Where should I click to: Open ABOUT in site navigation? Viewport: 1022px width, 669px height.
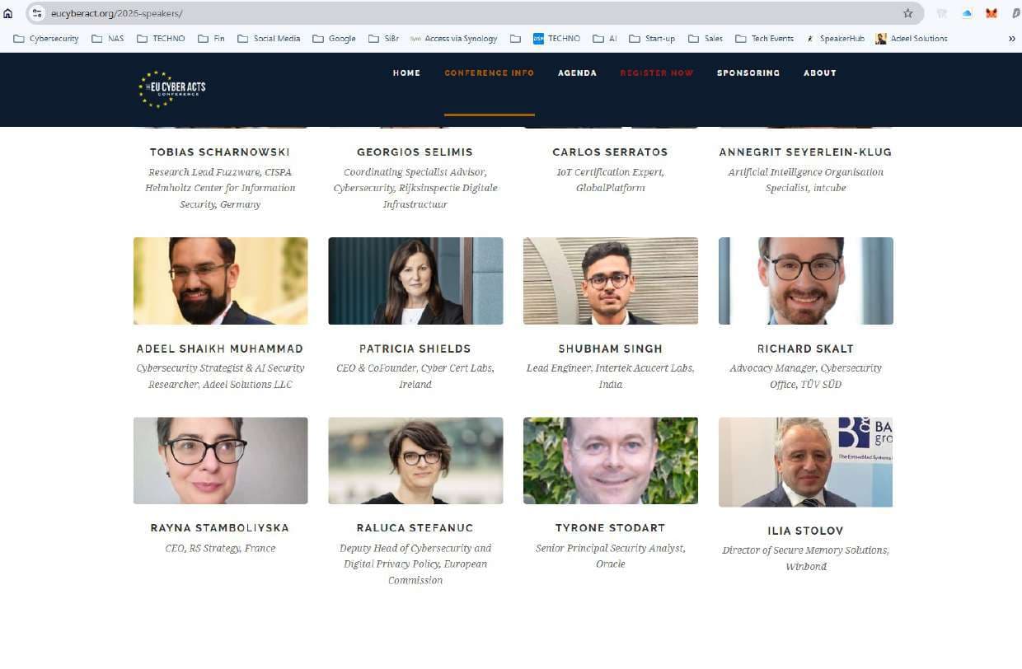coord(820,73)
